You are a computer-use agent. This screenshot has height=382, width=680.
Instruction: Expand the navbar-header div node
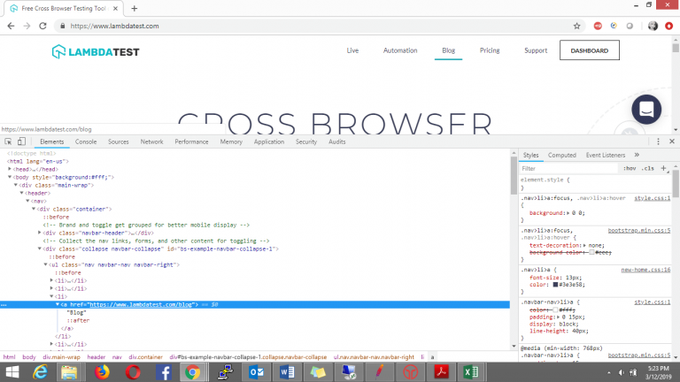pyautogui.click(x=40, y=233)
